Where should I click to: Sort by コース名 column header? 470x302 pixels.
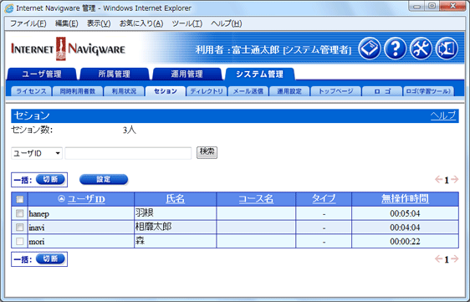(x=256, y=198)
